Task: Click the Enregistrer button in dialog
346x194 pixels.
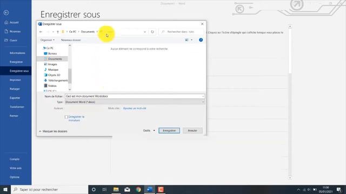Action: [x=169, y=130]
